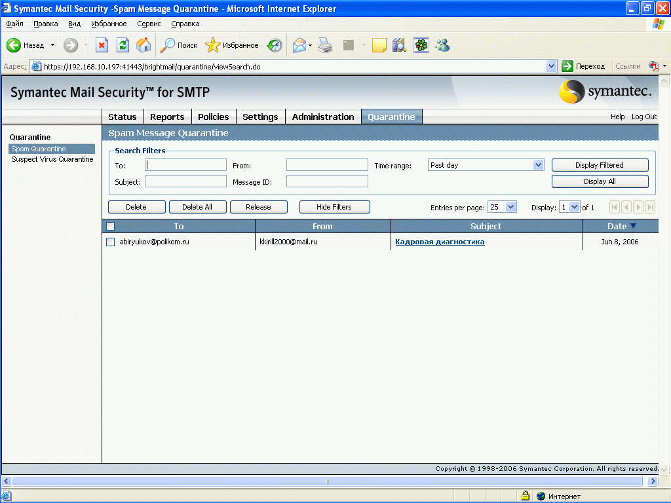Screen dimensions: 671x503
Task: Tick the checkbox for abiryukov@polikom.ru message
Action: [111, 242]
